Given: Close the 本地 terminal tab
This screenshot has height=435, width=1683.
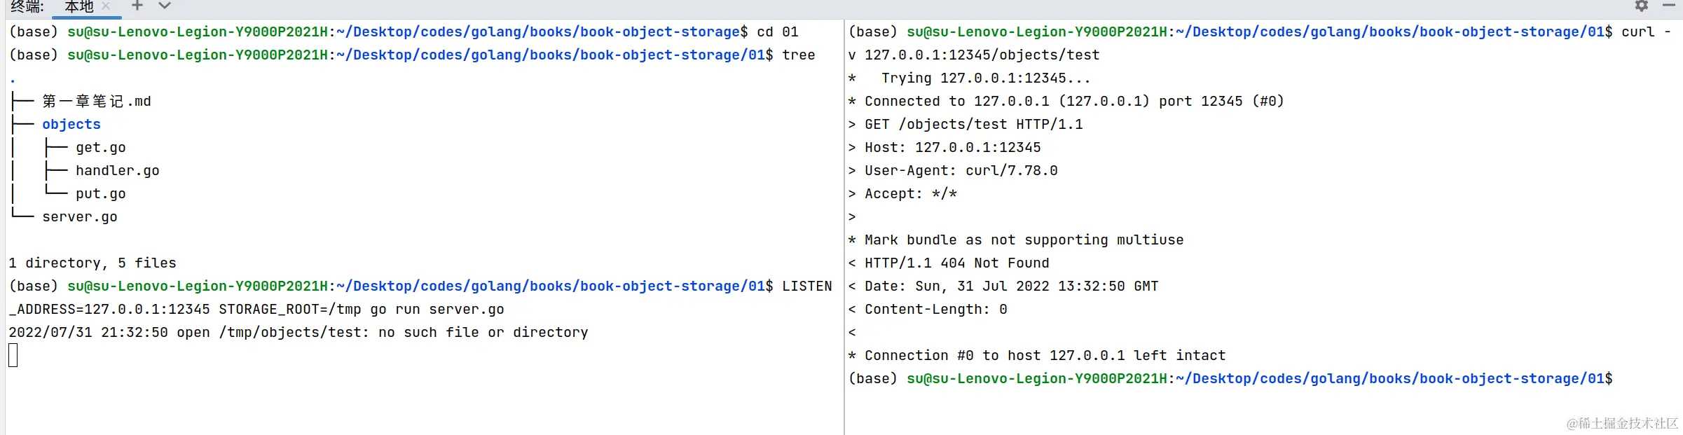Looking at the screenshot, I should [106, 6].
